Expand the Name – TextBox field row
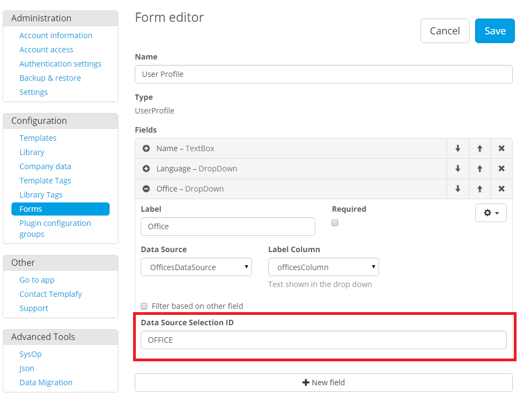Viewport: 522px width, 400px height. click(146, 148)
